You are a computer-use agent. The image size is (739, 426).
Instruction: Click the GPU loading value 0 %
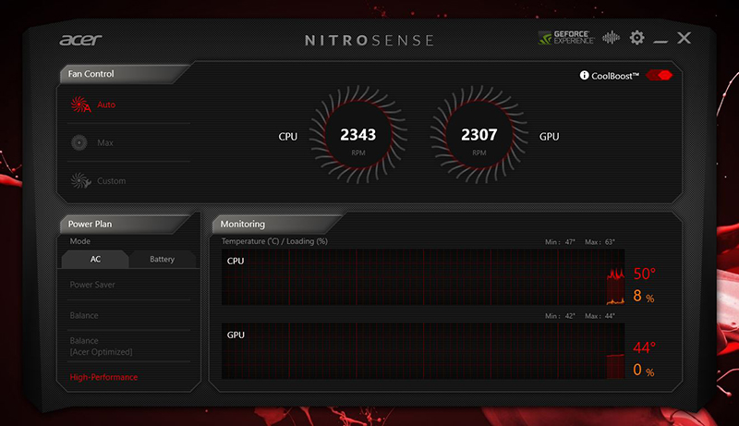coord(643,370)
